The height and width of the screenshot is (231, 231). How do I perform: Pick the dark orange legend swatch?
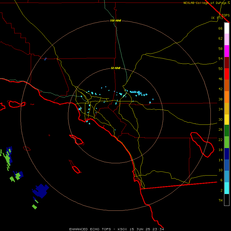coord(227,85)
